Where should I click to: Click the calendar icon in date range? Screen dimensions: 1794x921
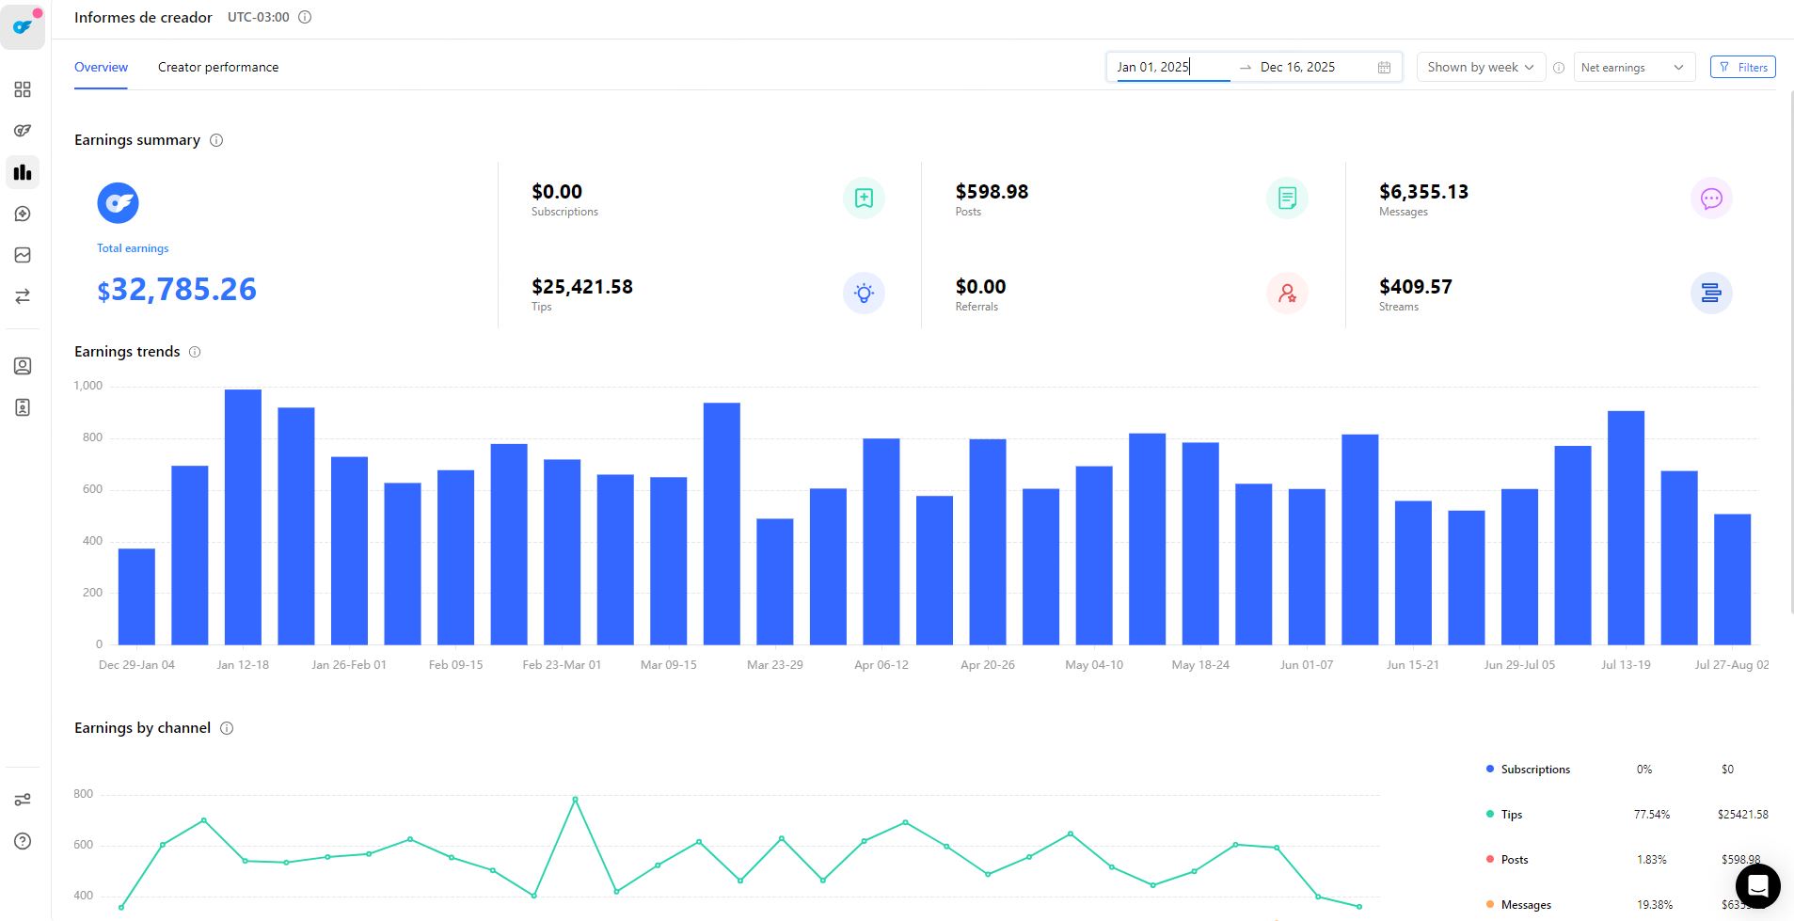(1384, 68)
